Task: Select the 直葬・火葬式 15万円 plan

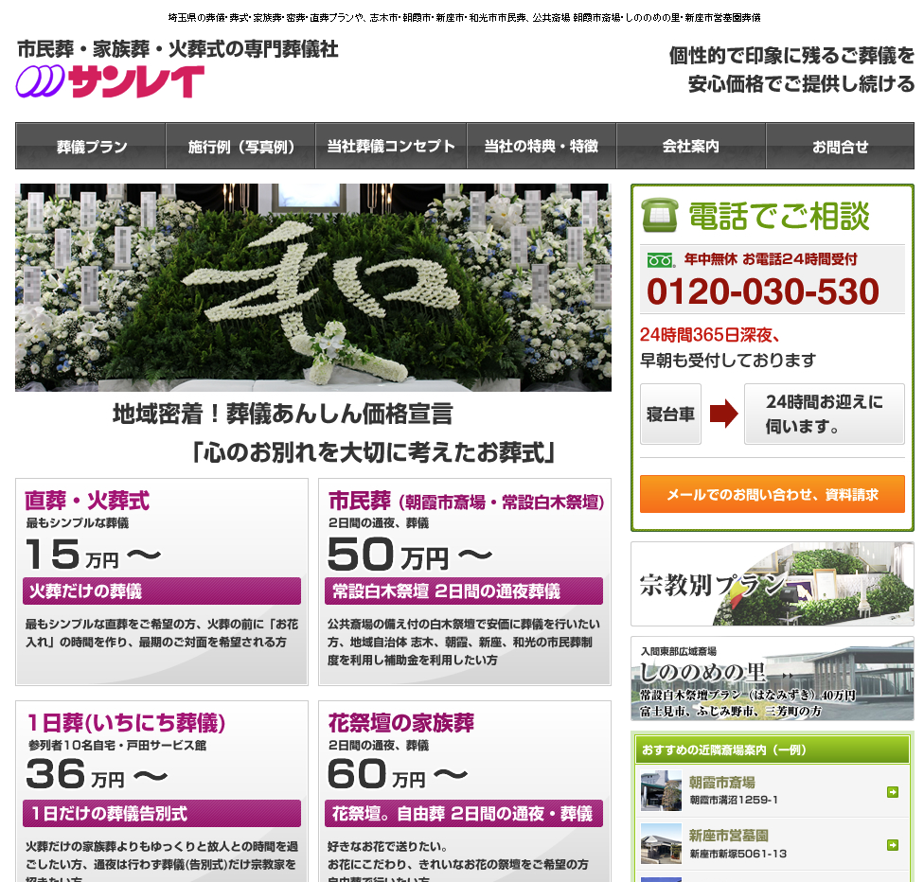Action: click(x=162, y=582)
